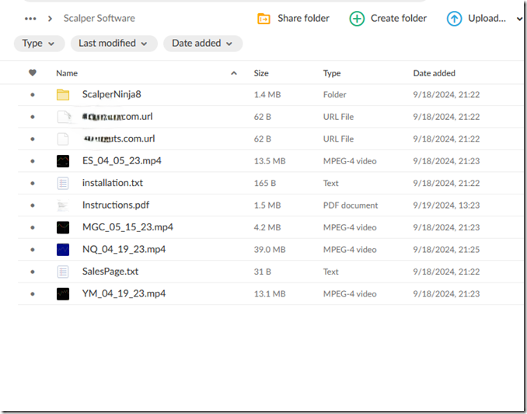Click the NQ_04_19_23.mp4 blue video icon
Viewport: 527px width, 414px height.
coord(63,250)
